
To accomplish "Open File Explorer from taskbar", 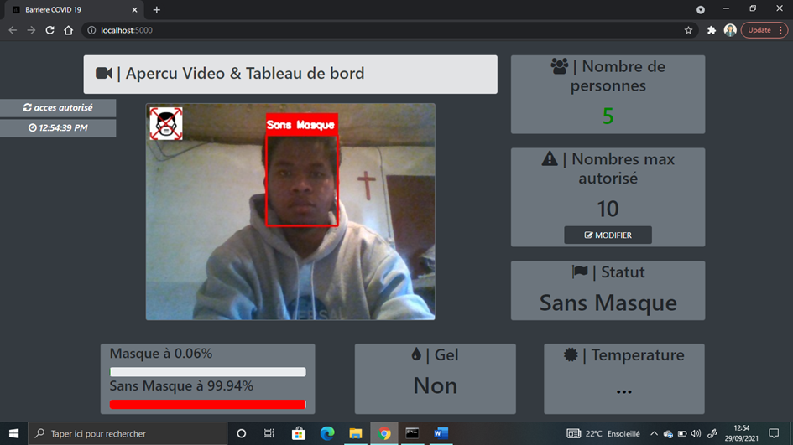I will (x=356, y=433).
